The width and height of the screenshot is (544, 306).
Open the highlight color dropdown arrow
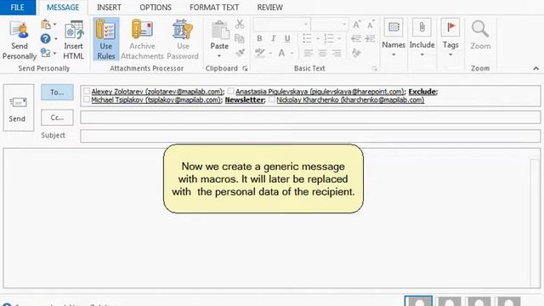(270, 53)
